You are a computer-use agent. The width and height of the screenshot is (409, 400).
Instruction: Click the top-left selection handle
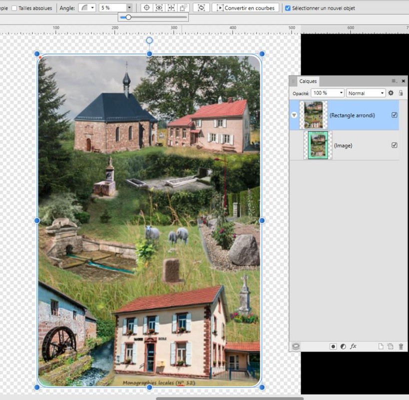tap(37, 54)
